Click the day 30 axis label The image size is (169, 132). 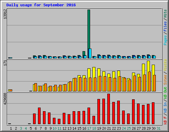[x=153, y=128]
